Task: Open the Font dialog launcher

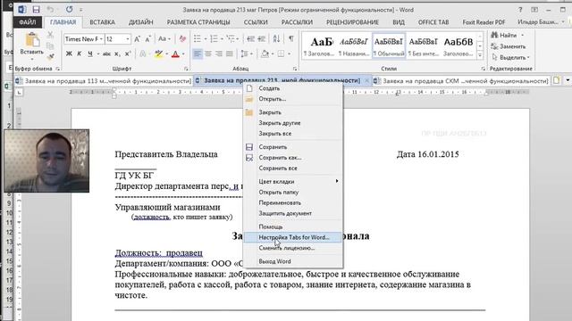Action: 186,69
